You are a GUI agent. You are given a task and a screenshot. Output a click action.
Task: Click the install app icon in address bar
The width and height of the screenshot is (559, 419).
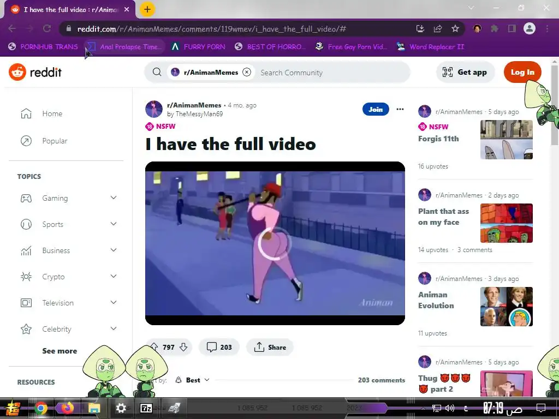420,29
